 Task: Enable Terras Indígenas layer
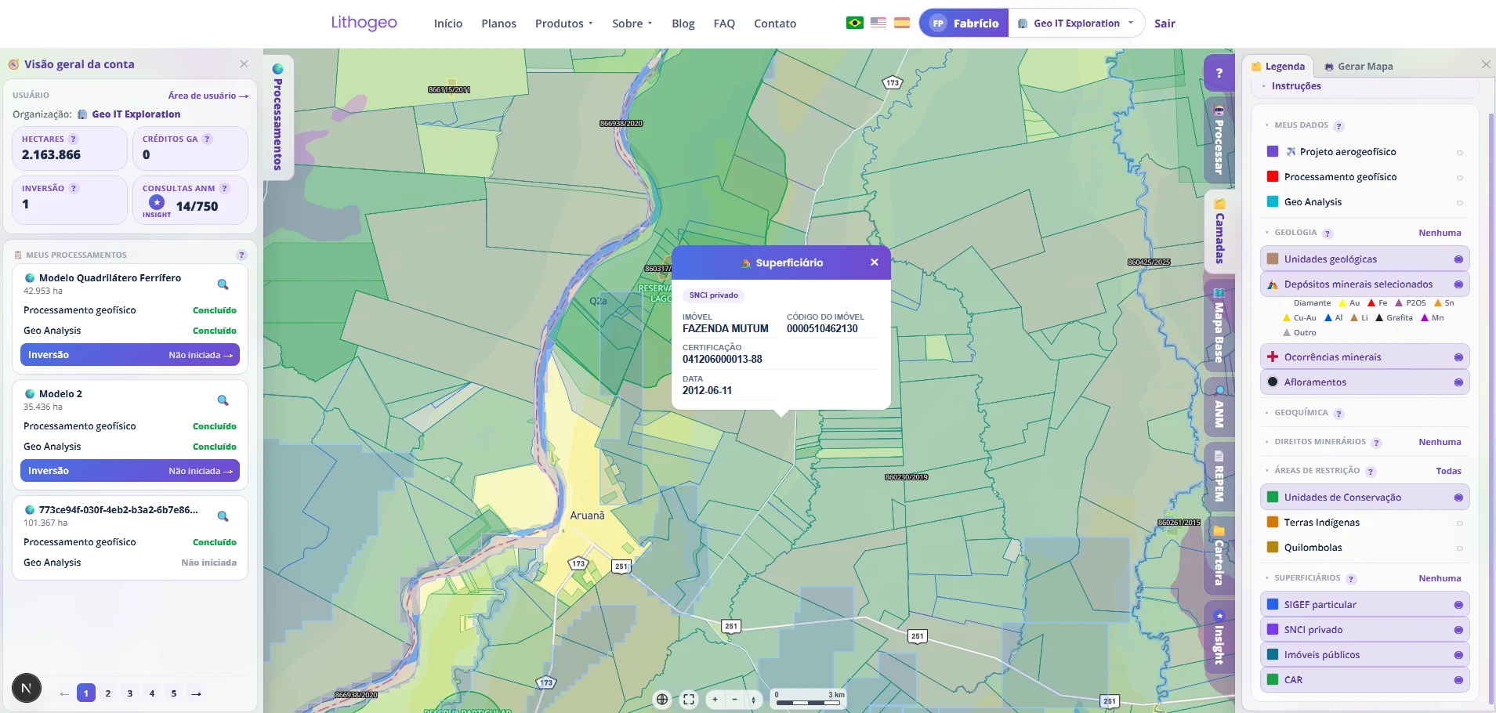pyautogui.click(x=1459, y=523)
